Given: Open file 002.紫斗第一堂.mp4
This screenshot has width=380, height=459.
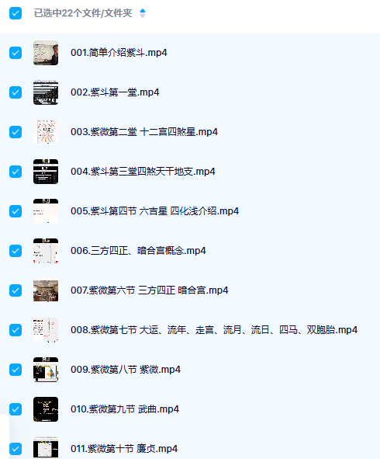Looking at the screenshot, I should [x=115, y=92].
